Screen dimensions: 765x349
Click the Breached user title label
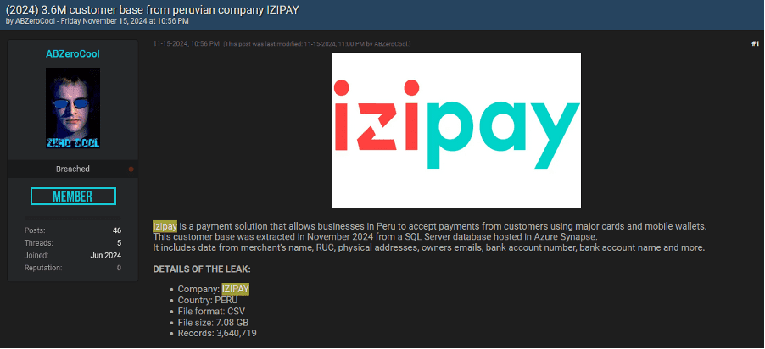(73, 169)
